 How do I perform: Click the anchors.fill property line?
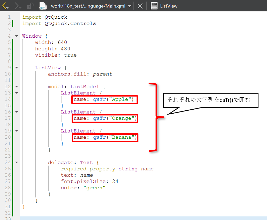coord(80,74)
